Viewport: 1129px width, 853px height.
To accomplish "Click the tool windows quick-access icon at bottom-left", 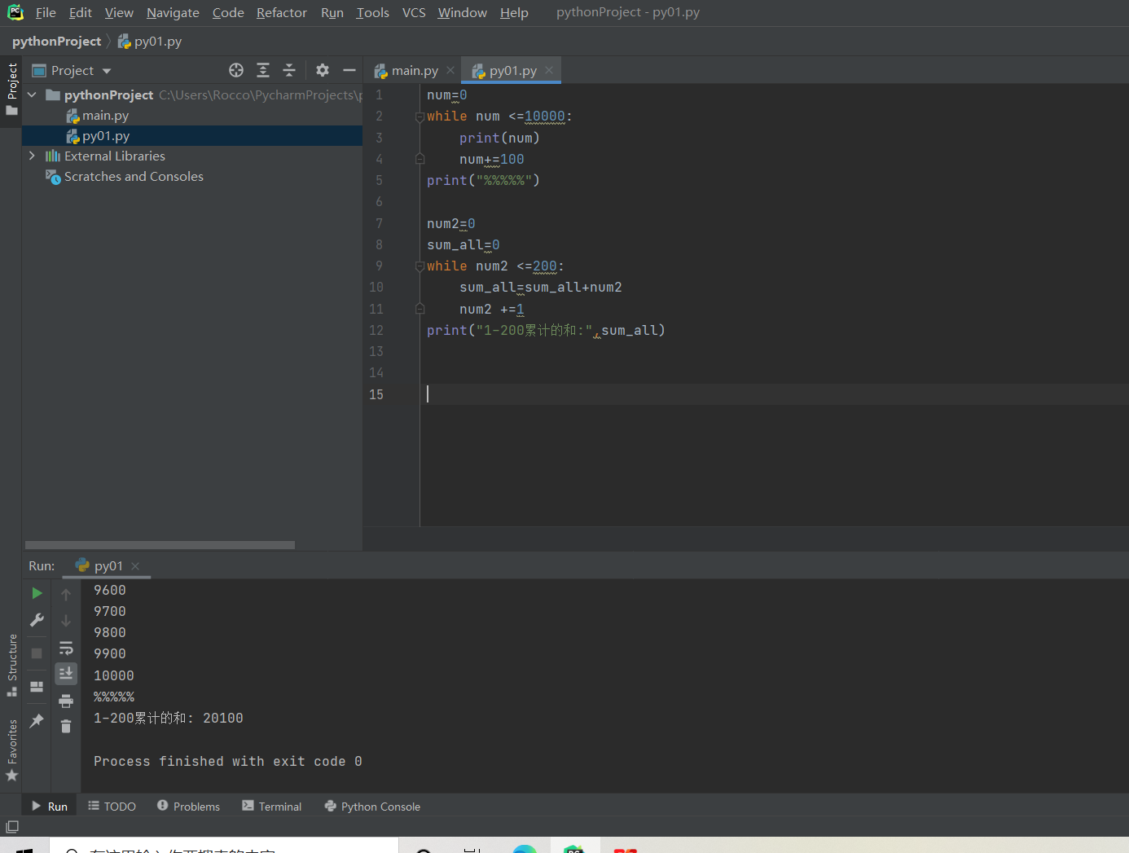I will click(x=12, y=827).
